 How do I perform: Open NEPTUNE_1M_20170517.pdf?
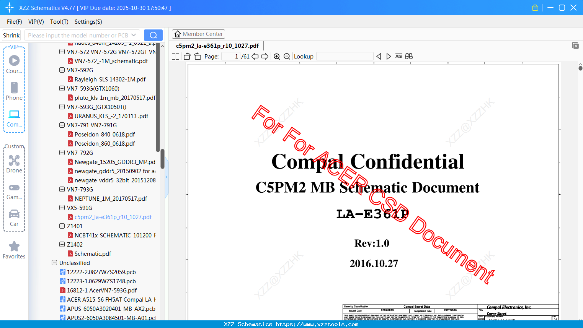(111, 198)
